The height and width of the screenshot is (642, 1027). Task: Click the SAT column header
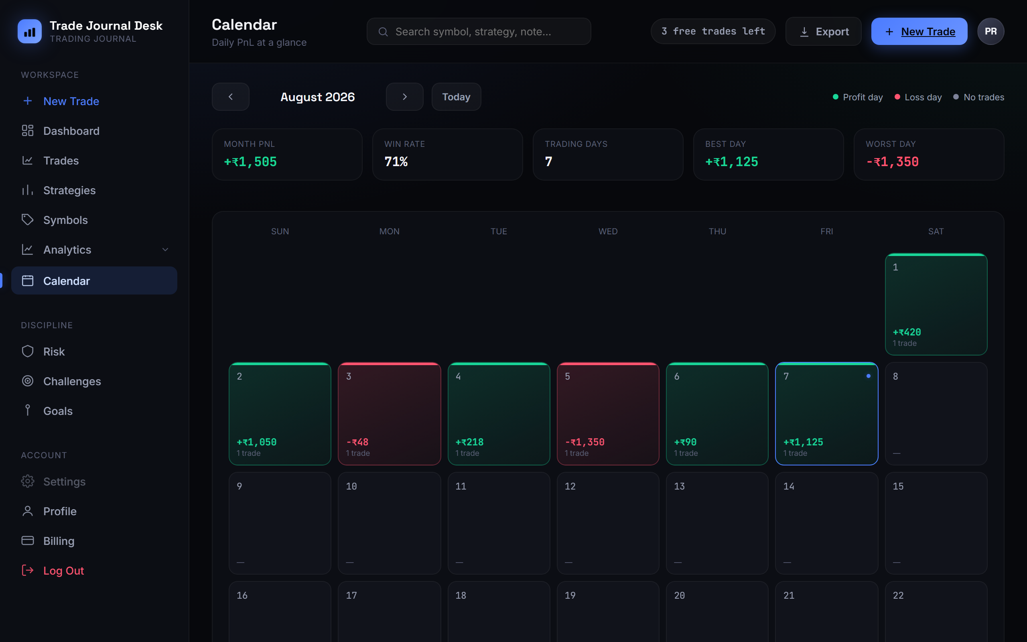(936, 232)
